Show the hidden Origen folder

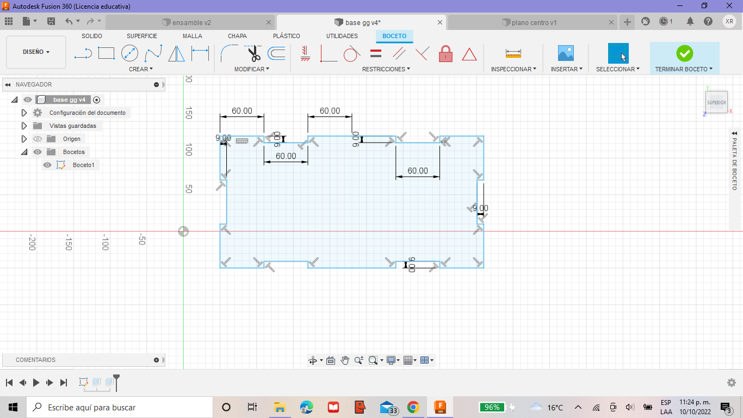pyautogui.click(x=38, y=139)
